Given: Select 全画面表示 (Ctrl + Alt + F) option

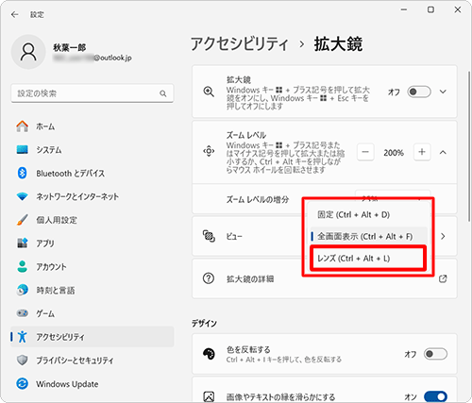Looking at the screenshot, I should pos(368,236).
